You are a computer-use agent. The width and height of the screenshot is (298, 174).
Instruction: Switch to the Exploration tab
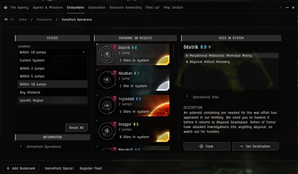click(97, 8)
